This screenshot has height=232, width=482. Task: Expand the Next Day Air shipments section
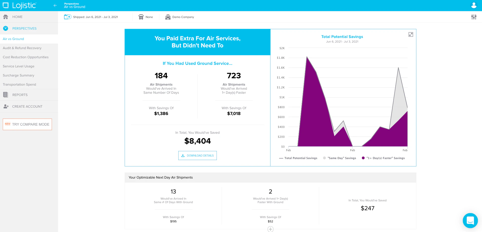tap(270, 229)
